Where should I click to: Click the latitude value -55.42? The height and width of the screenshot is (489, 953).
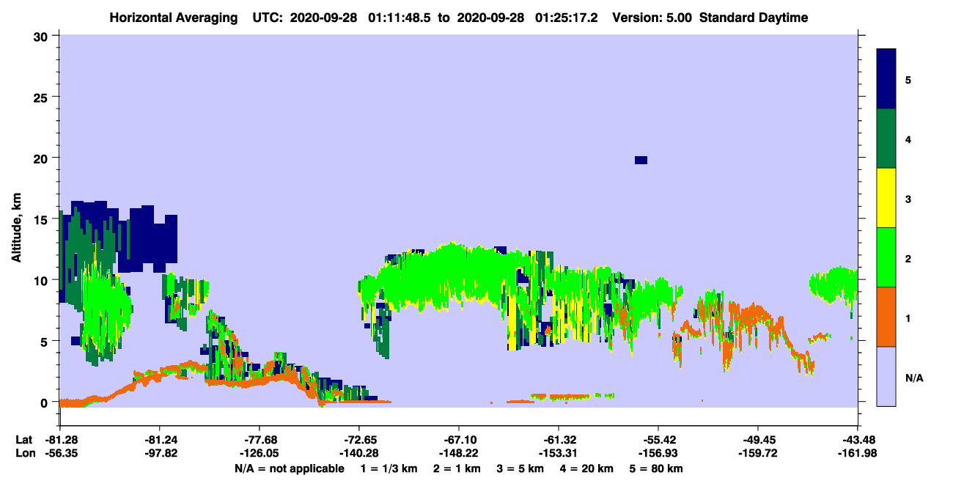pos(658,440)
